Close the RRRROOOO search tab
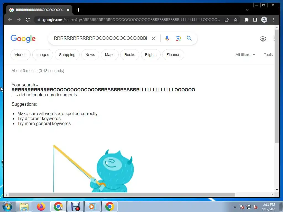Screen dimensions: 283x212 pos(68,10)
